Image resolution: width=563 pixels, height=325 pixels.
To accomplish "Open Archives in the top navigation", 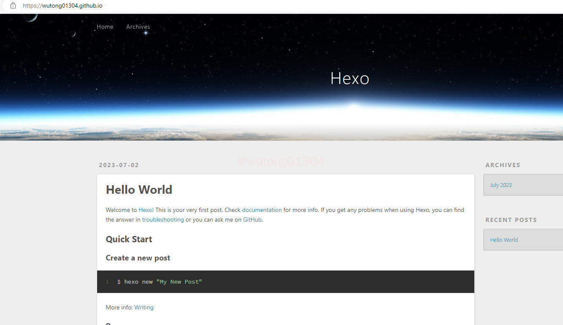I will coord(138,27).
